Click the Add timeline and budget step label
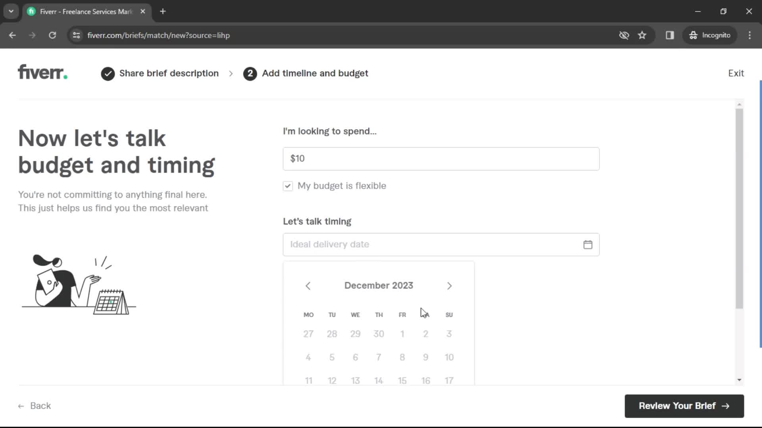 click(x=315, y=73)
